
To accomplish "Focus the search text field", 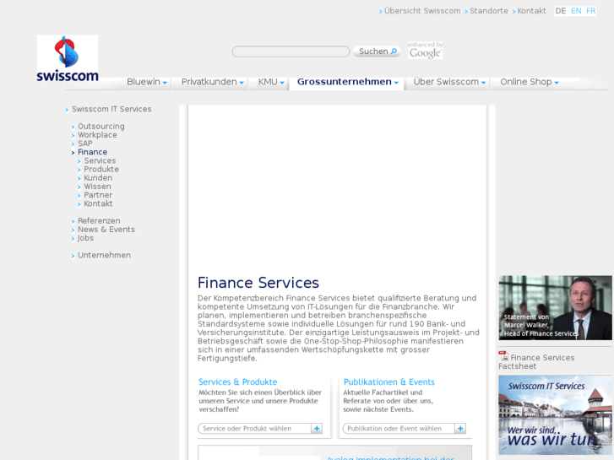I will (291, 51).
